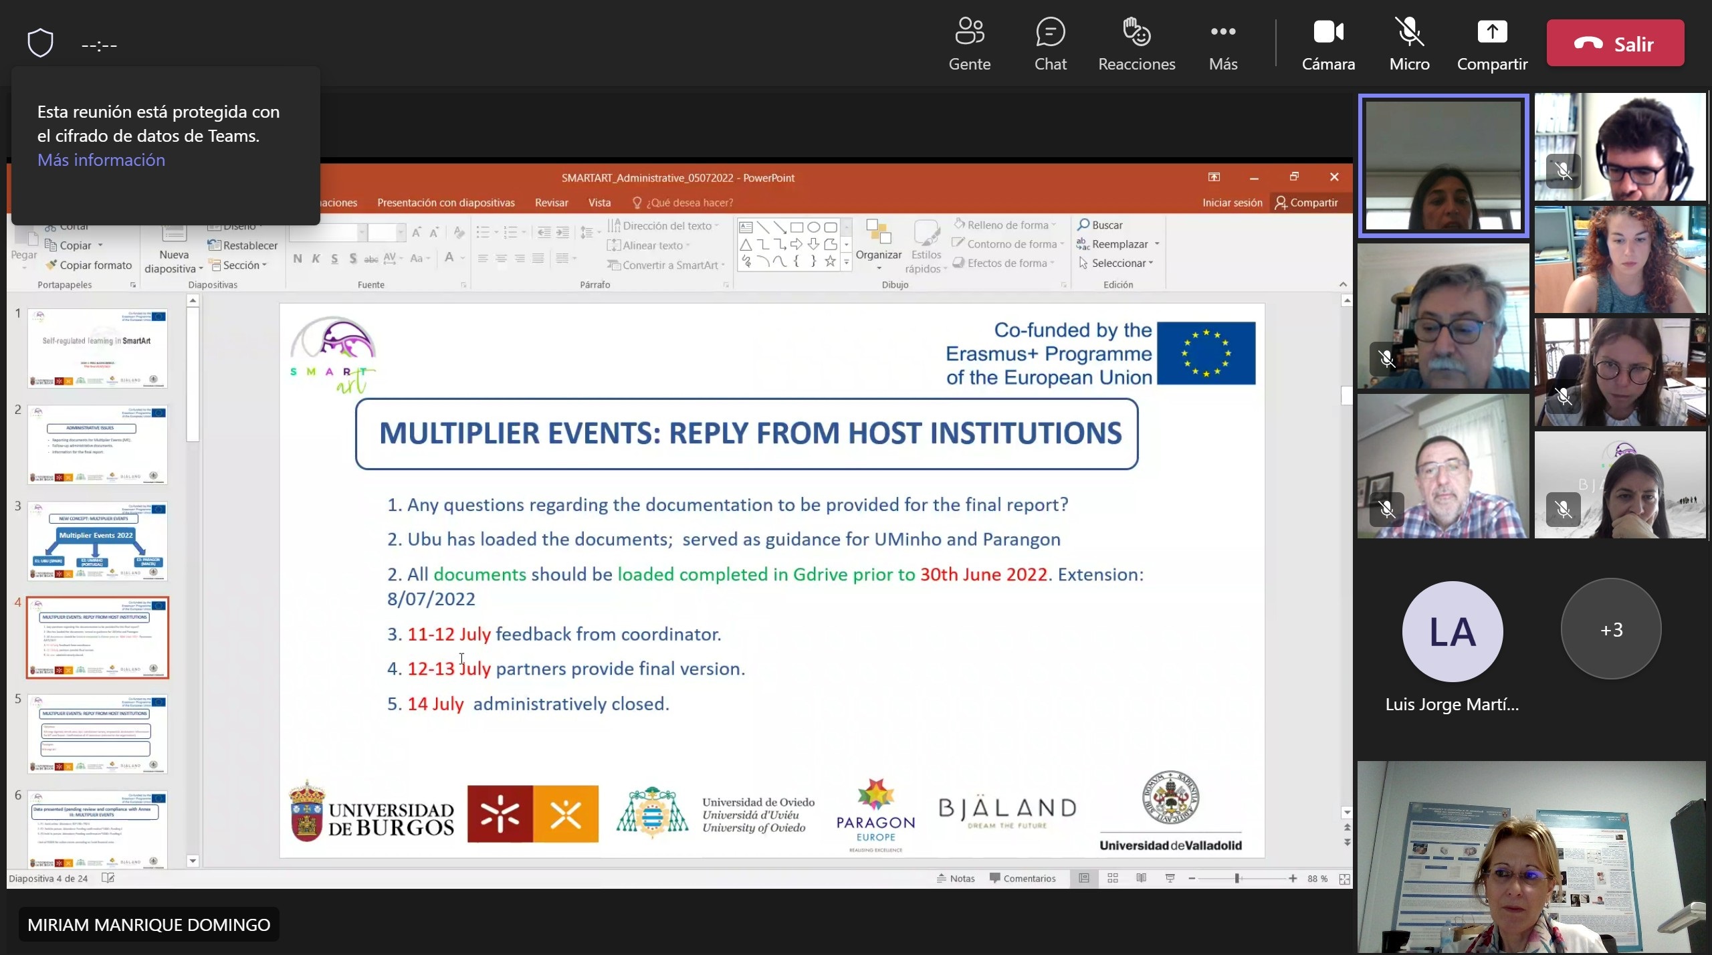Click the Compartir share screen icon
The image size is (1712, 955).
(x=1491, y=32)
